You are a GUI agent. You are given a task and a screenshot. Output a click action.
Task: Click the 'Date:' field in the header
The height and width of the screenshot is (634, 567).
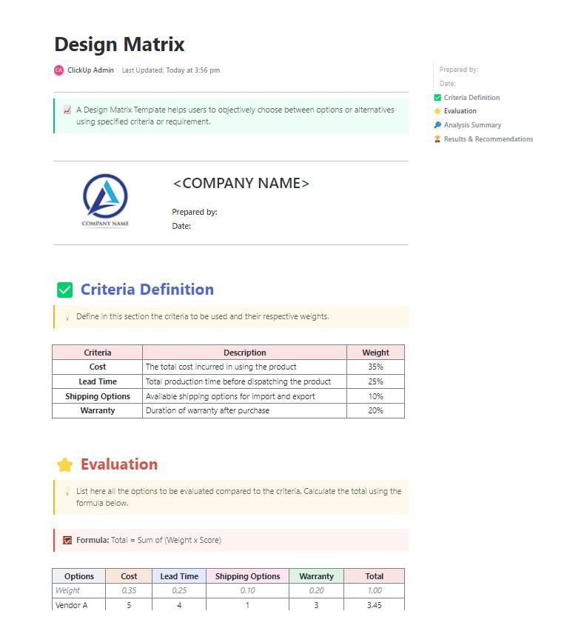[181, 226]
